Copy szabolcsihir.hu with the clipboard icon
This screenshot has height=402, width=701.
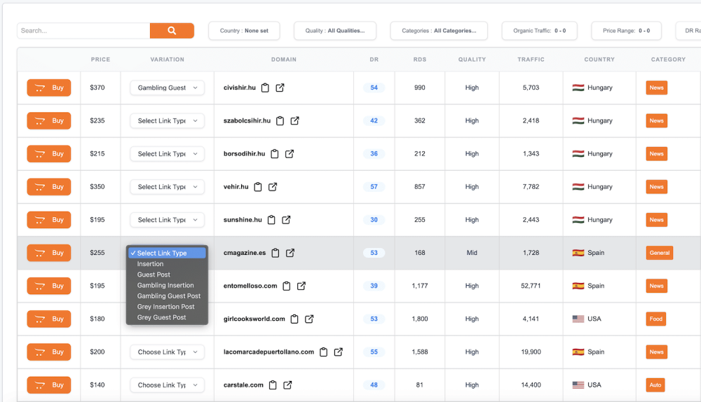(x=280, y=120)
